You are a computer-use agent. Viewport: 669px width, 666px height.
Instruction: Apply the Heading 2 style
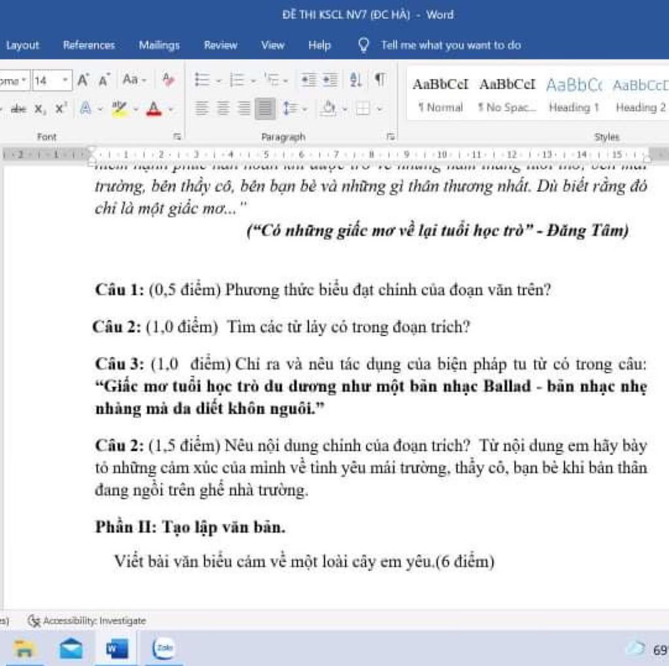(x=640, y=95)
